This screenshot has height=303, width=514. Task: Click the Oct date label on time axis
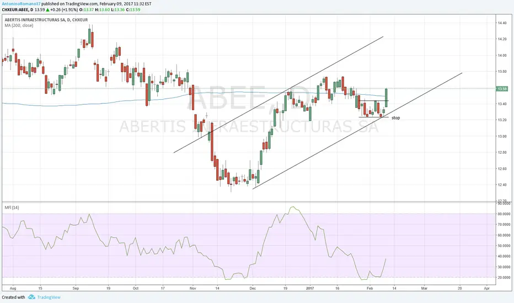(x=136, y=289)
